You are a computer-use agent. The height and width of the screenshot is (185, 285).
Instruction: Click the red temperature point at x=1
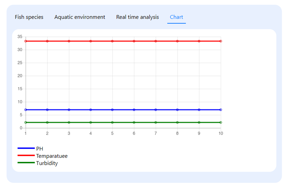[x=26, y=41]
